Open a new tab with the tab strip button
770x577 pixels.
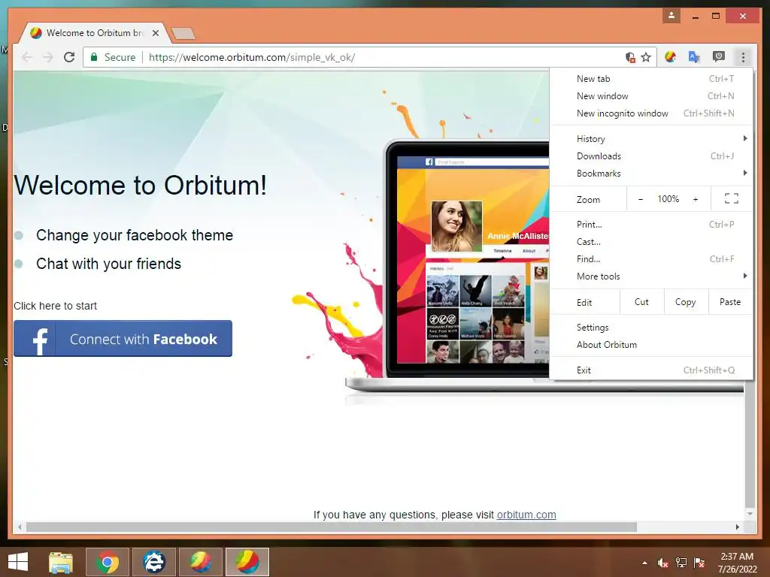(x=183, y=33)
